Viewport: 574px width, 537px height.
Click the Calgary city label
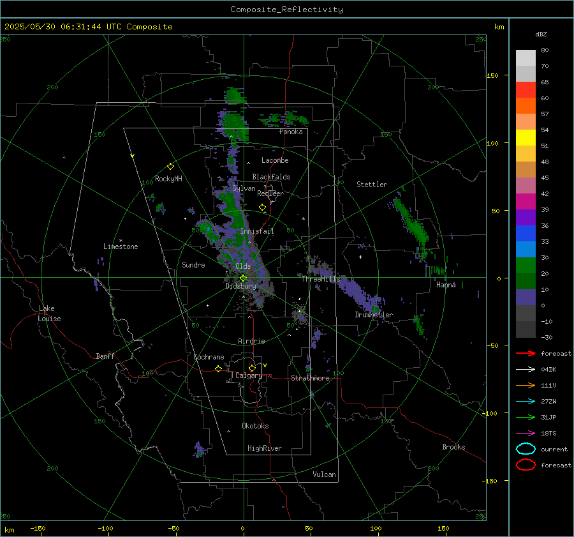click(x=249, y=375)
